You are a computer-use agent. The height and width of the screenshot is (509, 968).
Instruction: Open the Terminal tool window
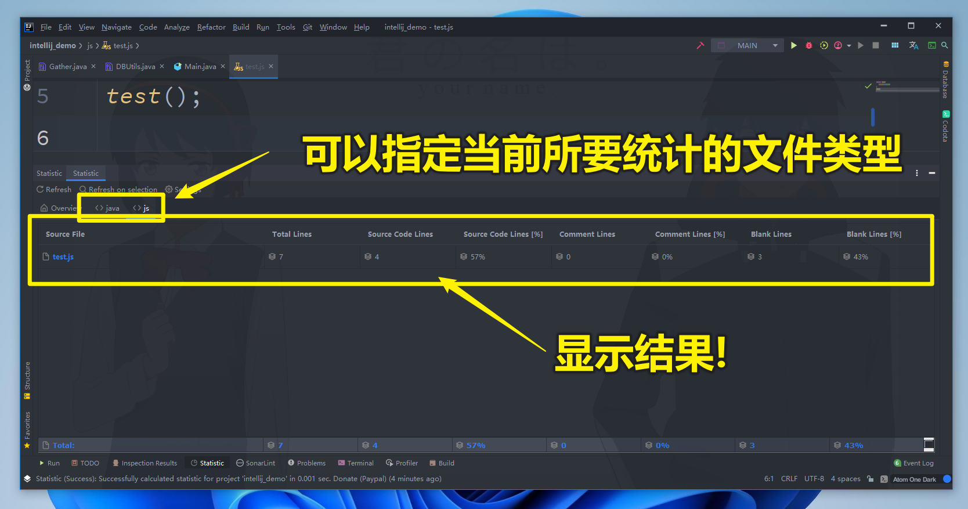coord(356,463)
